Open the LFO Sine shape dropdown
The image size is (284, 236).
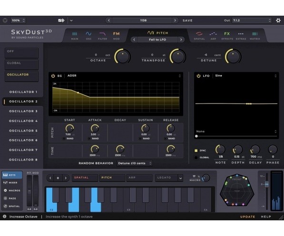[x=246, y=76]
